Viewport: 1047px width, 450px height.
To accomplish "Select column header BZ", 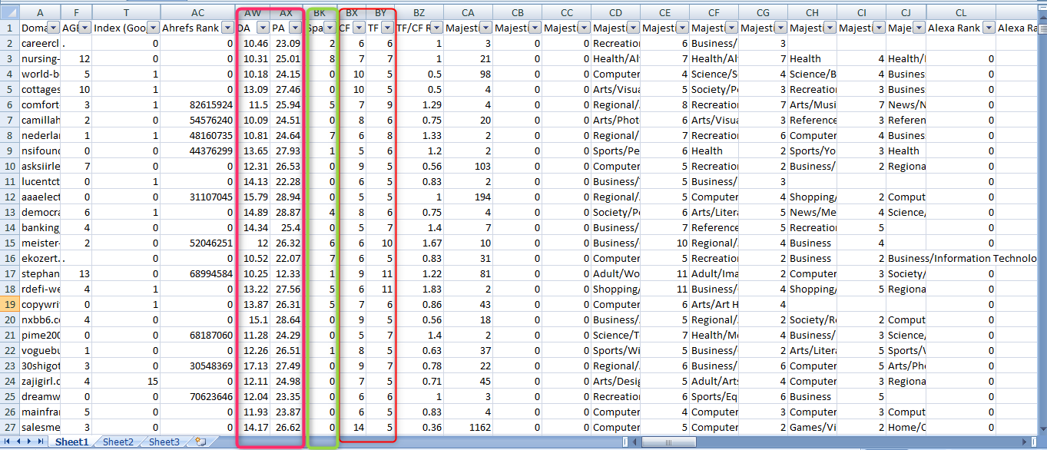I will tap(419, 12).
